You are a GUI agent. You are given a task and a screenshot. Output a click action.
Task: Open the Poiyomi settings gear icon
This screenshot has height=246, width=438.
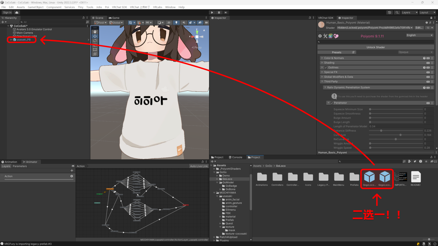pyautogui.click(x=320, y=36)
